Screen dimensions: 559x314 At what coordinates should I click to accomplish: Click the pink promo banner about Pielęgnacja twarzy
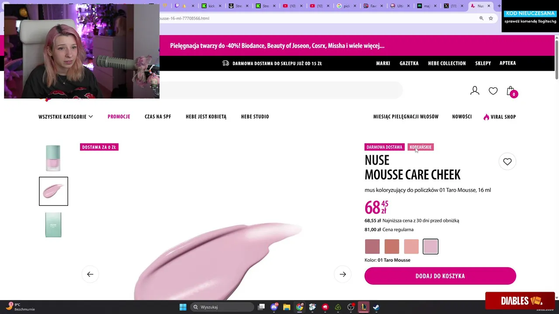pyautogui.click(x=277, y=46)
